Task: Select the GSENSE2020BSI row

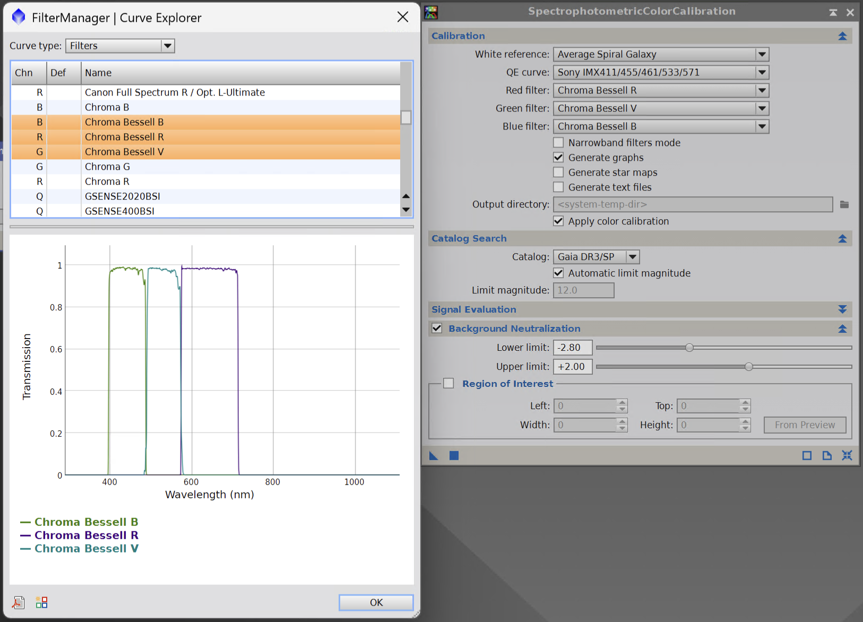Action: [205, 196]
